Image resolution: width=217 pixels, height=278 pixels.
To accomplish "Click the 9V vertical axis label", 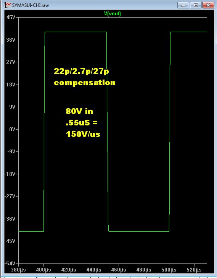I will click(x=12, y=107).
